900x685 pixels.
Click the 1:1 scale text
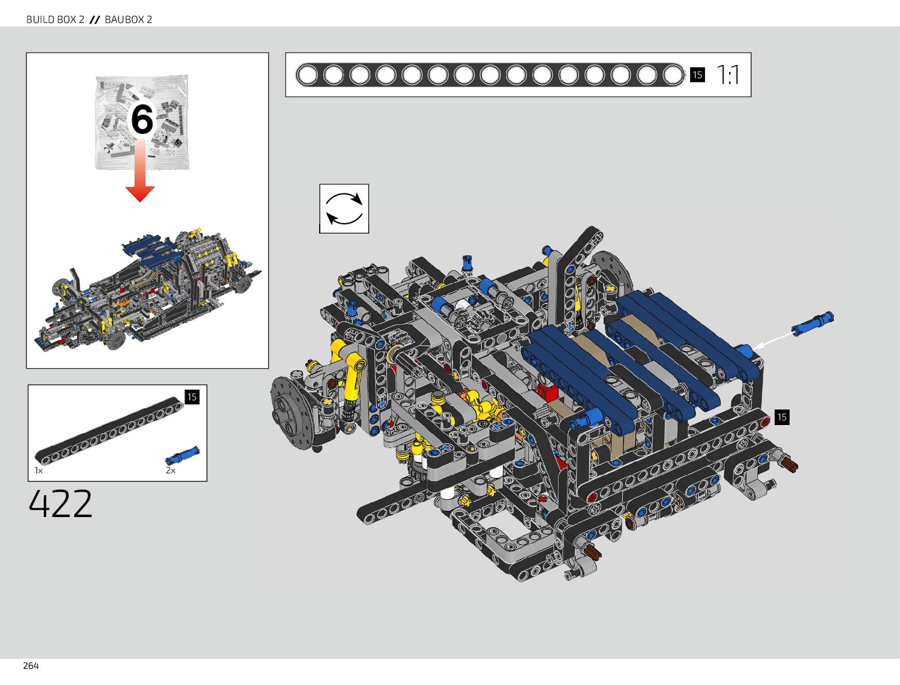[727, 75]
